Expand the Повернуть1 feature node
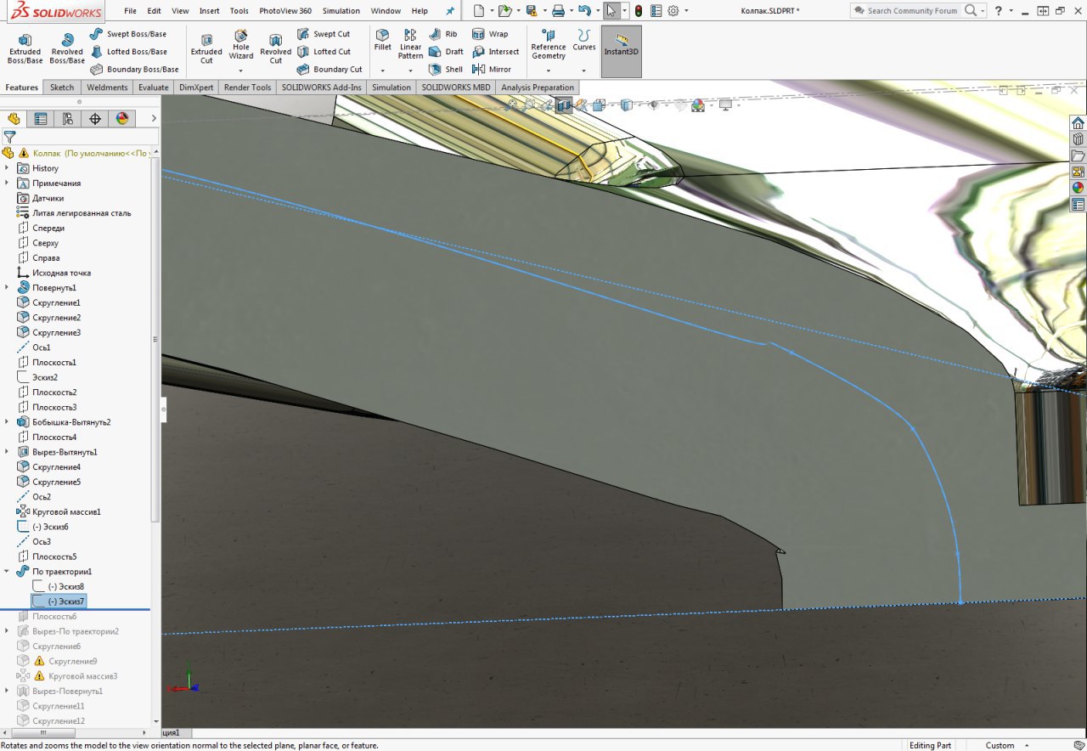The width and height of the screenshot is (1087, 751). click(7, 287)
